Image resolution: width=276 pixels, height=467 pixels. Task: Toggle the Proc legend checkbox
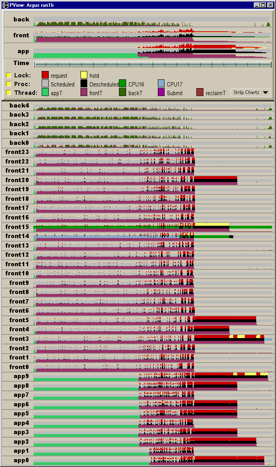coord(9,84)
